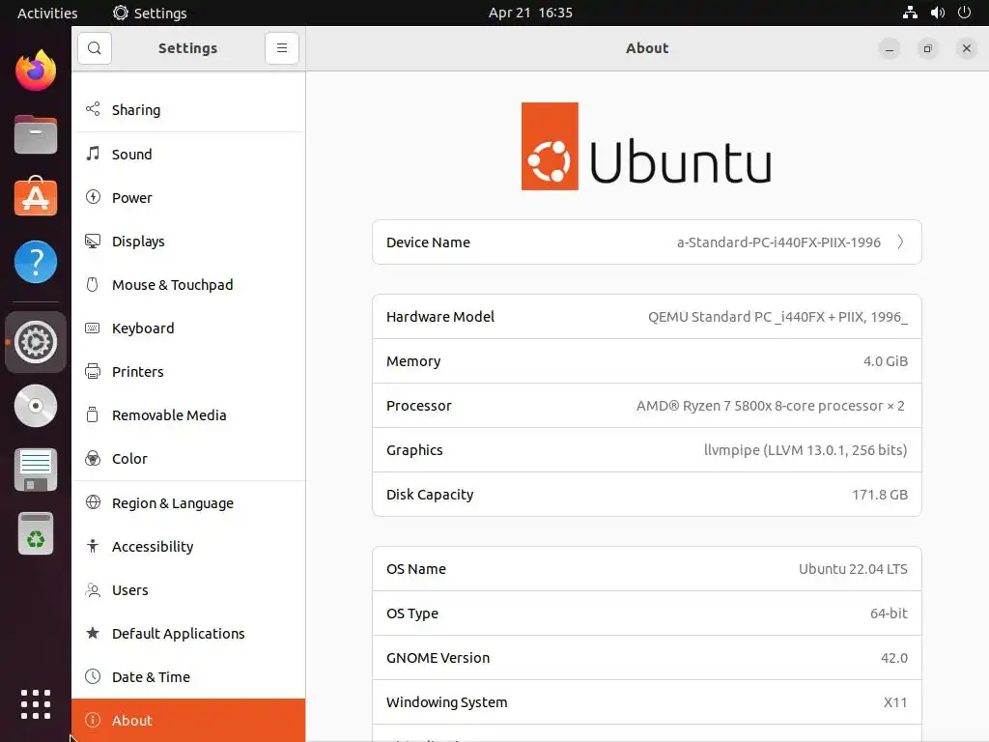The width and height of the screenshot is (989, 742).
Task: Open Show Applications grid in dock
Action: [x=36, y=703]
